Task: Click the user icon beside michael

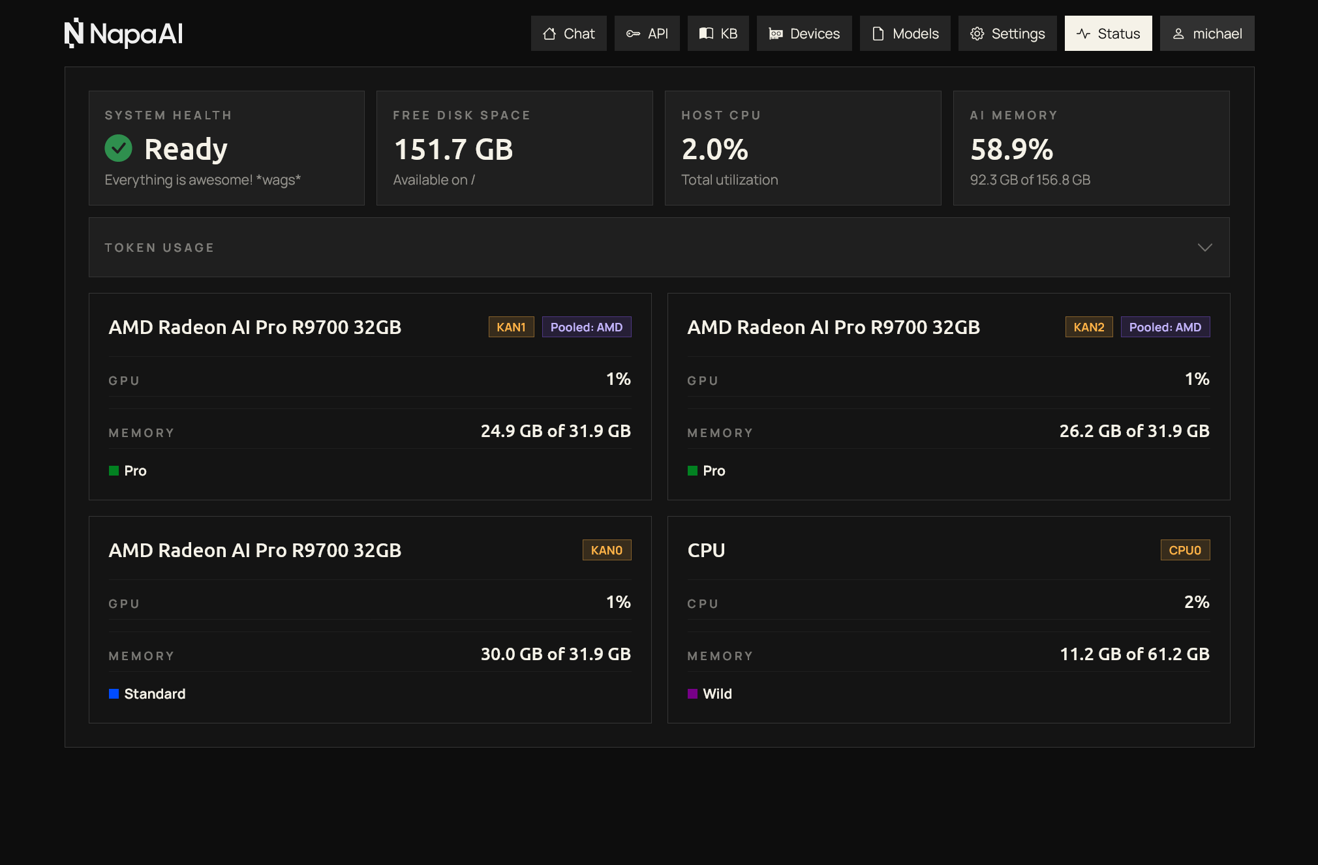Action: [x=1178, y=33]
